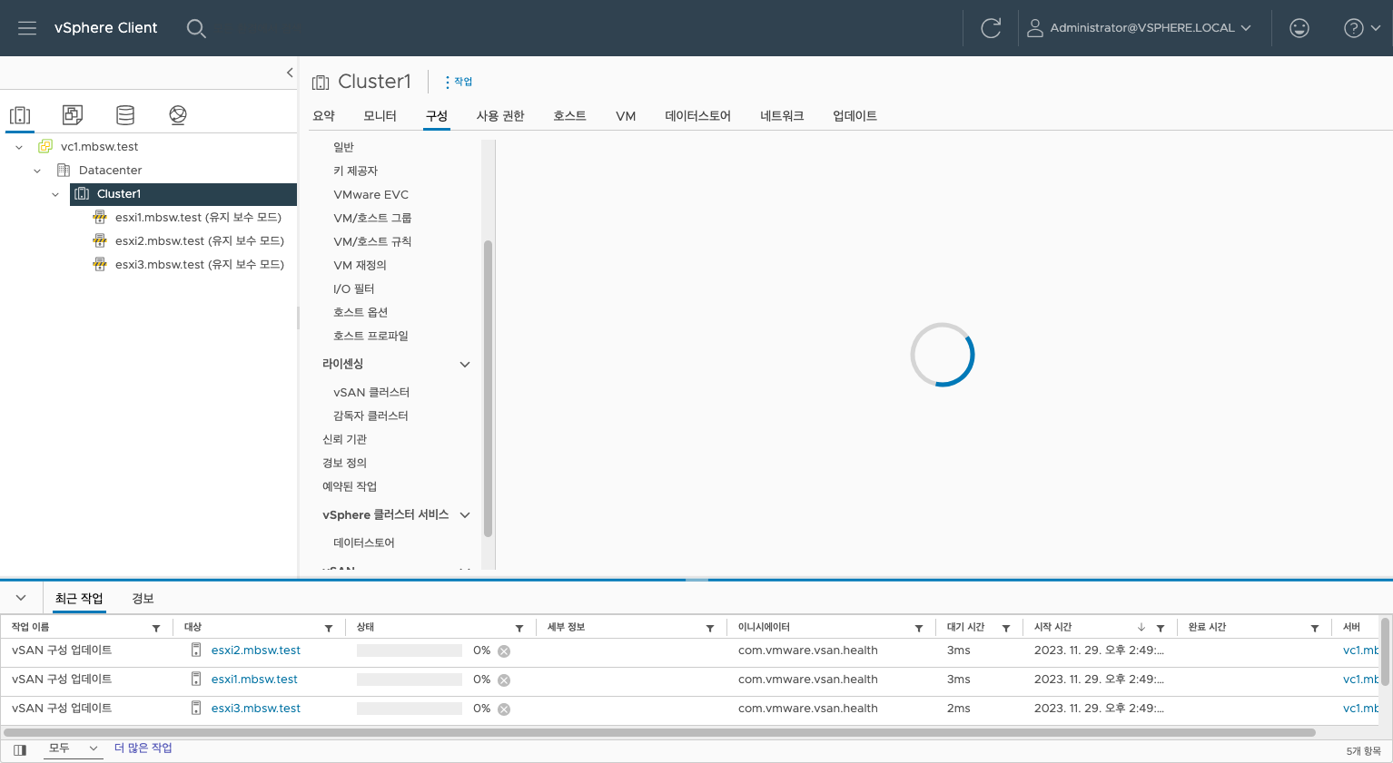Viewport: 1393px width, 763px height.
Task: Click the search magnifier icon
Action: [x=196, y=28]
